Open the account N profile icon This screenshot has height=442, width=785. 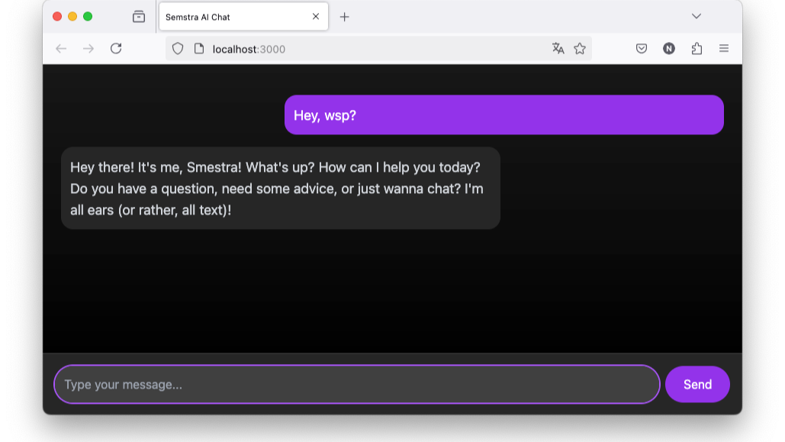point(669,49)
